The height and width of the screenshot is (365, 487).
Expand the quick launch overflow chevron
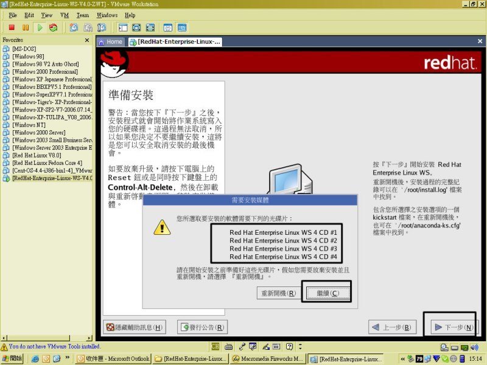[68, 358]
